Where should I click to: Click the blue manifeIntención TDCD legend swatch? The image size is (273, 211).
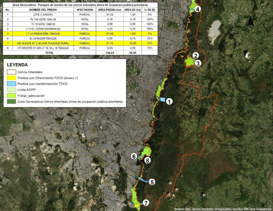tap(12, 84)
